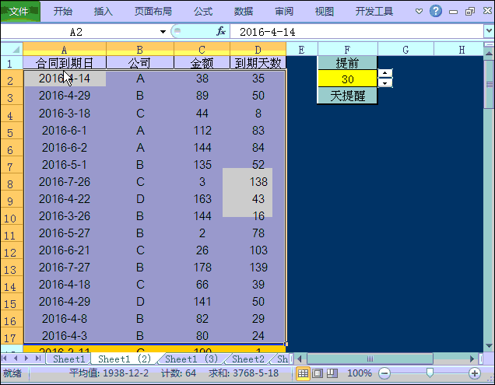Switch to Page Break Preview icon

pos(330,373)
